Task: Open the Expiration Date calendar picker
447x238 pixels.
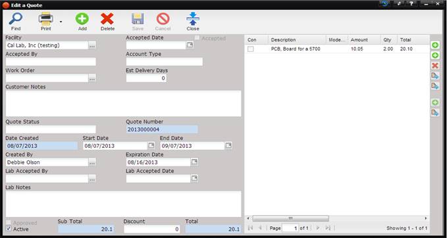Action: click(x=194, y=162)
